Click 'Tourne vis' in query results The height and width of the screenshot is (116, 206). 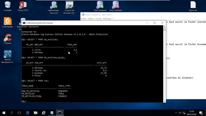[40, 70]
